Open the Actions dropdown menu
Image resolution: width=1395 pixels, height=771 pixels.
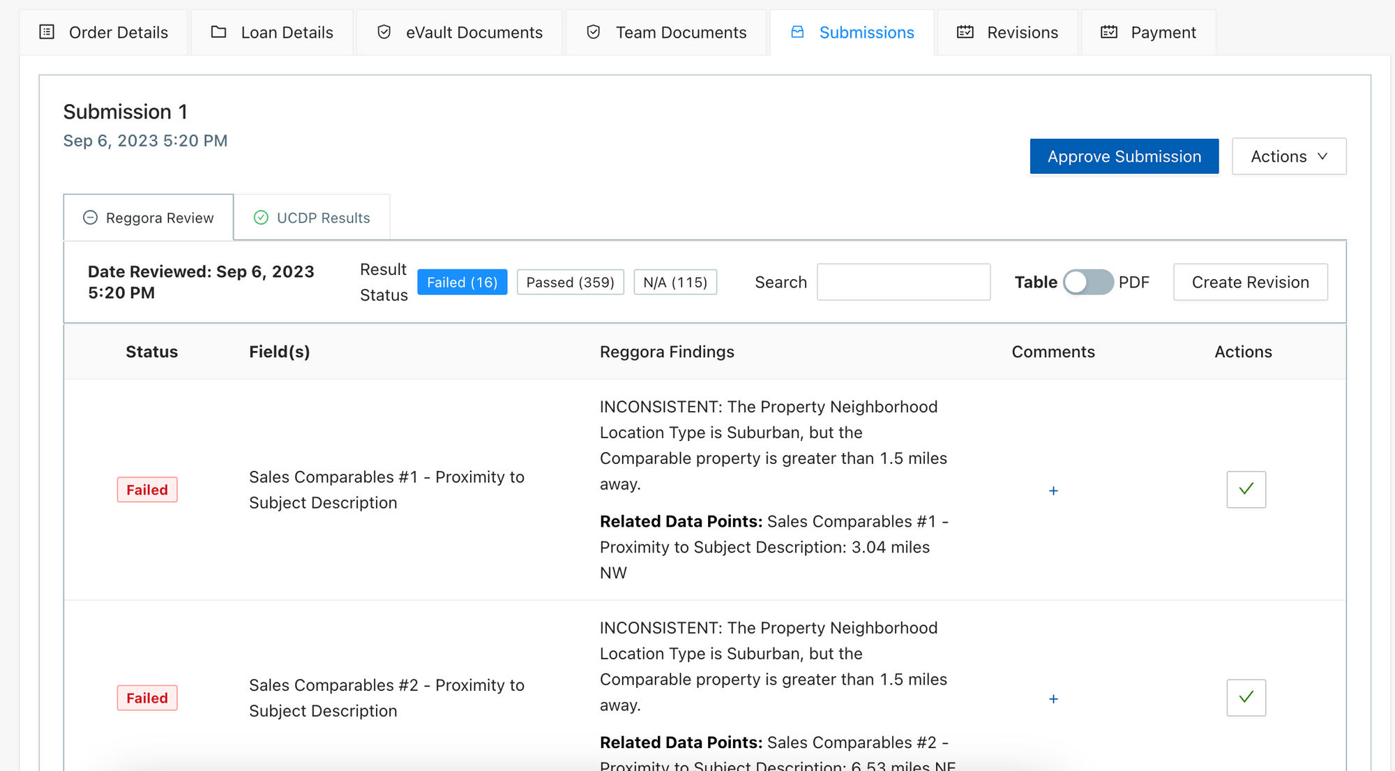(1288, 156)
